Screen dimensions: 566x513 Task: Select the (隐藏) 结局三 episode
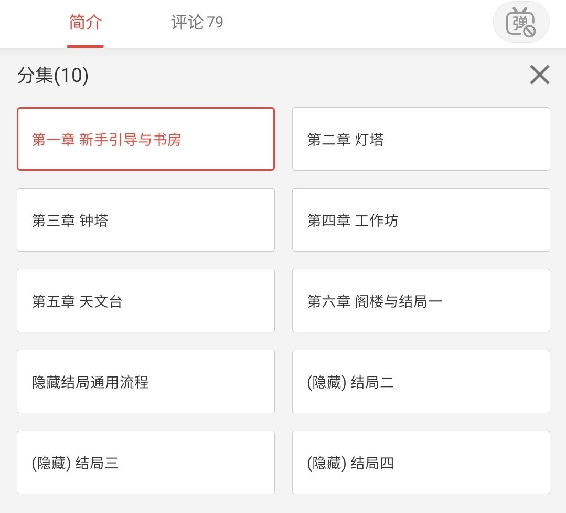(x=145, y=463)
